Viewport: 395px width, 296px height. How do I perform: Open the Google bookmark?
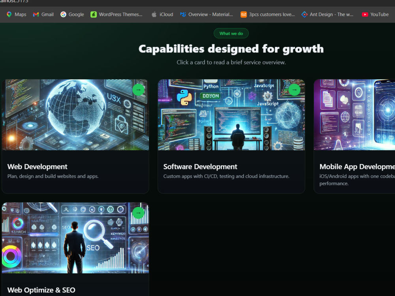72,14
